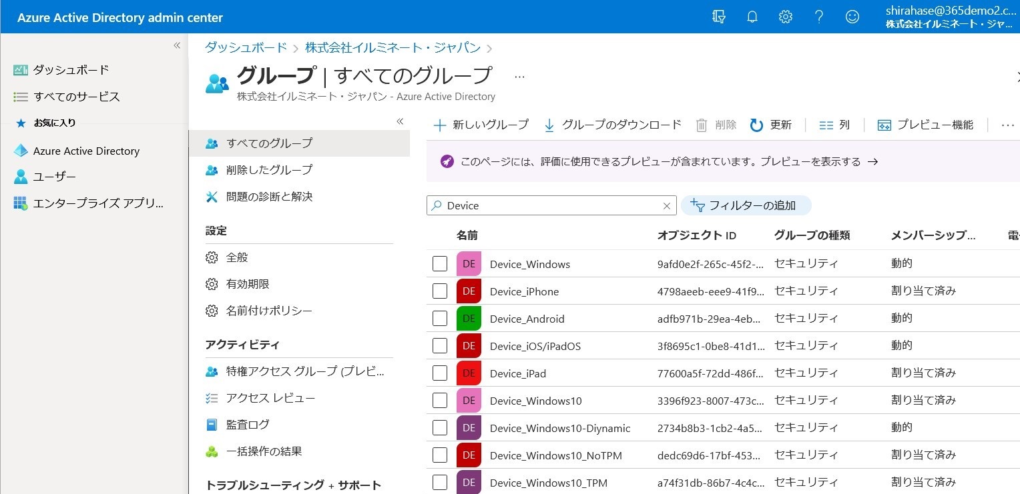1020x494 pixels.
Task: Check the Device_Windows10-Diynamic row checkbox
Action: pos(440,428)
